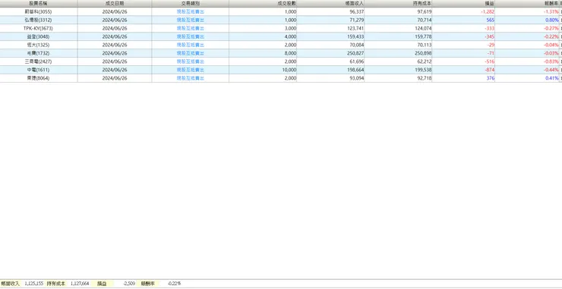Image resolution: width=562 pixels, height=289 pixels.
Task: Select the stock name cell with code (2427)
Action: [x=38, y=61]
